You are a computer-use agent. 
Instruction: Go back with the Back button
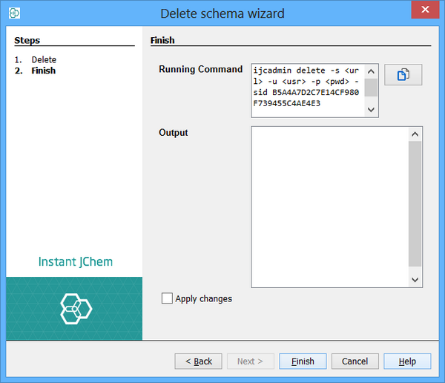point(198,361)
